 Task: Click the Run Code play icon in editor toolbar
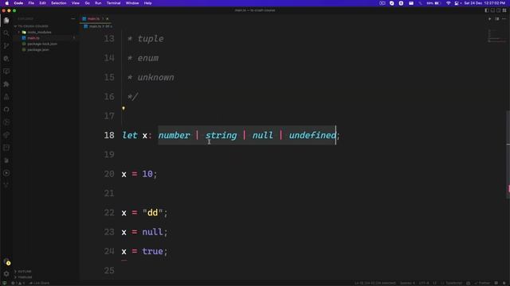[489, 19]
